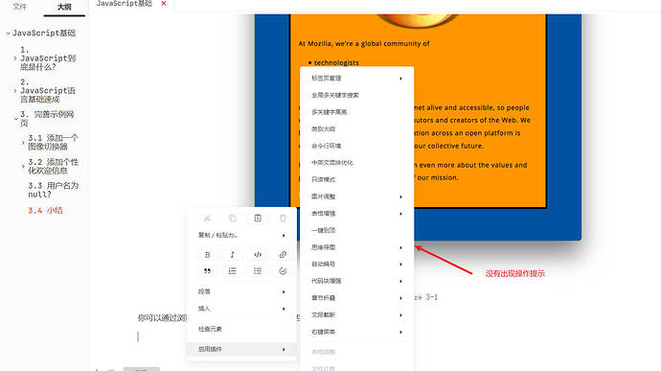This screenshot has height=371, width=661.
Task: Switch to the 大纲 sidebar tab
Action: (x=64, y=7)
